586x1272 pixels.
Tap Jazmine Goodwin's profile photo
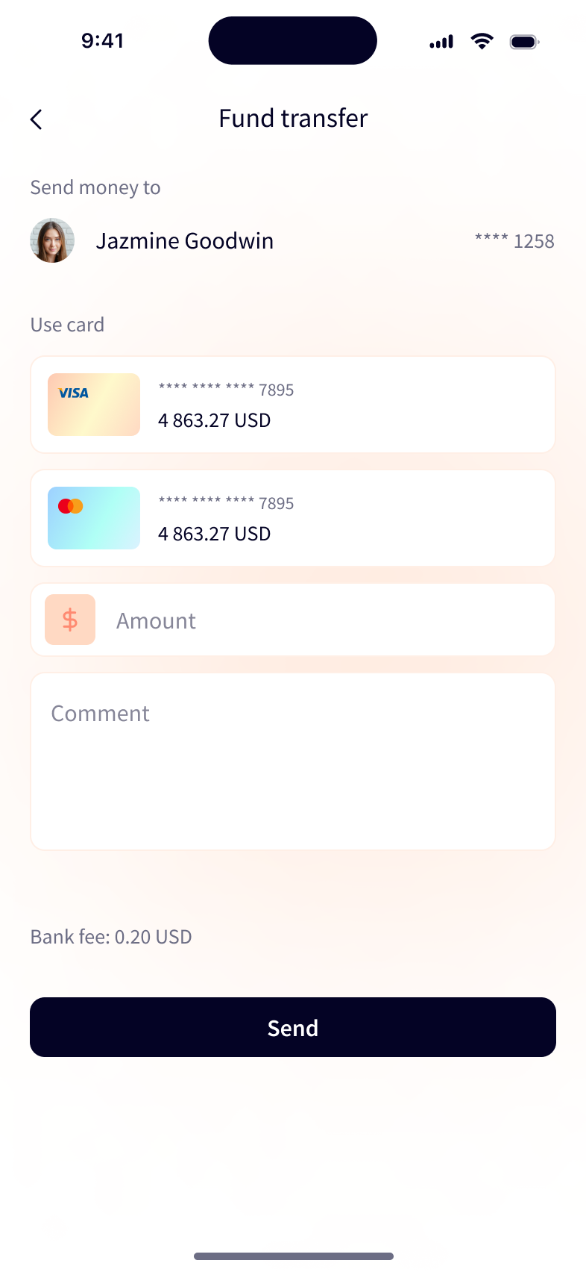[52, 240]
